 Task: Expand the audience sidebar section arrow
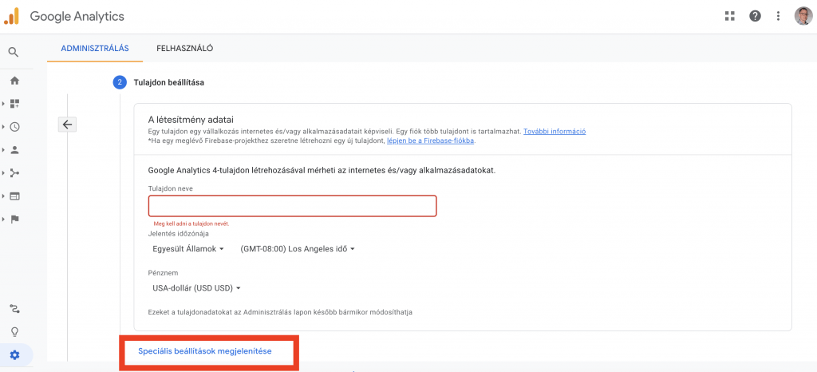(4, 150)
